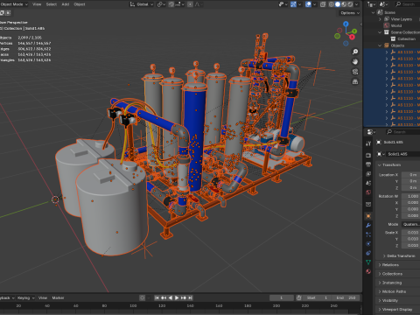Click the Zoom in/out viewport icon

[355, 52]
